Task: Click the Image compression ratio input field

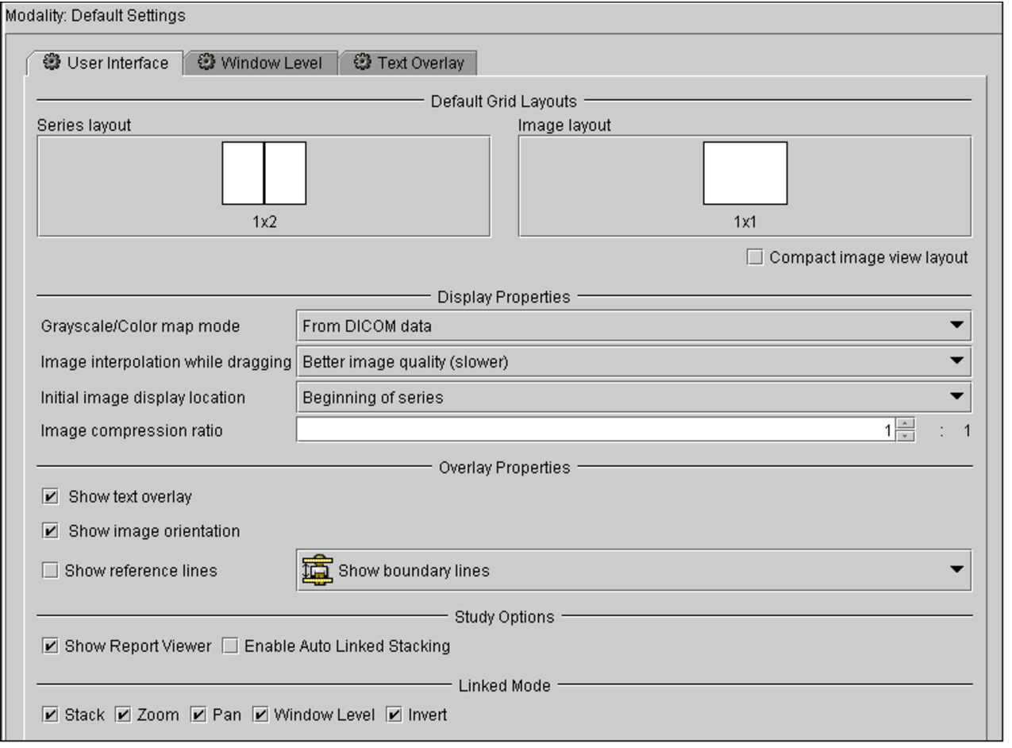Action: point(595,430)
